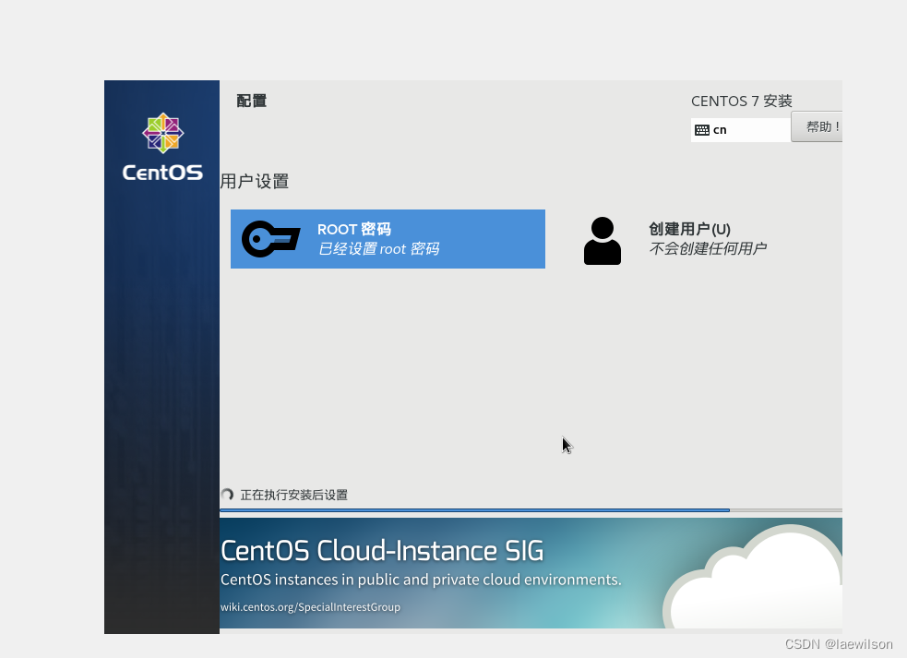Click the installation progress bar
Image resolution: width=907 pixels, height=658 pixels.
[x=531, y=509]
